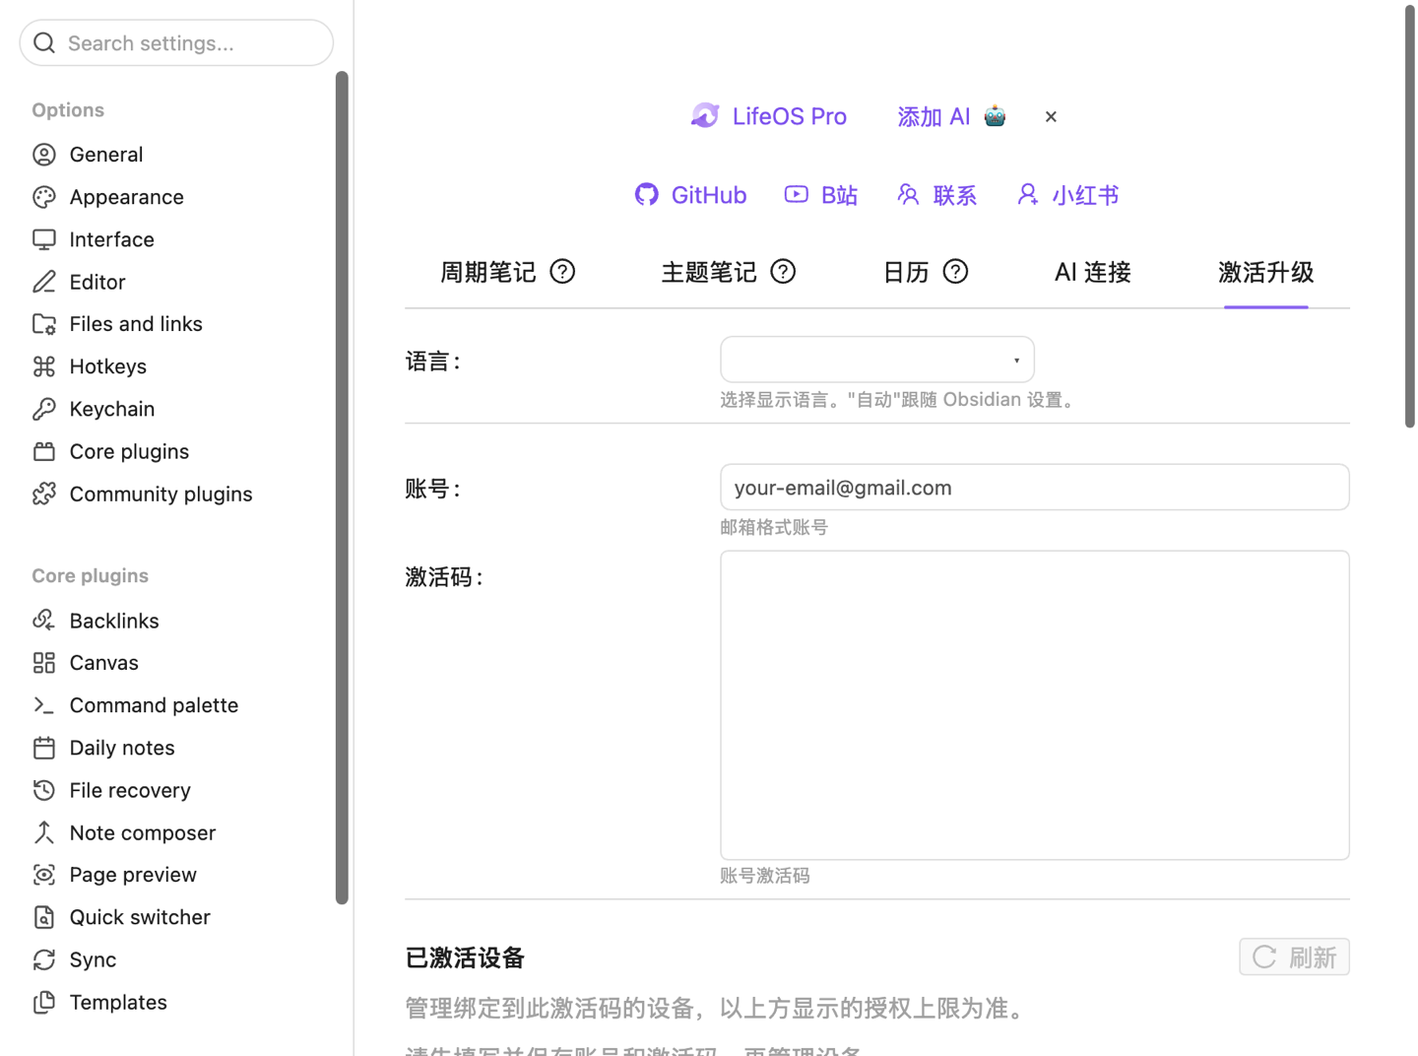This screenshot has width=1418, height=1056.
Task: Click the File recovery clock icon
Action: [x=44, y=790]
